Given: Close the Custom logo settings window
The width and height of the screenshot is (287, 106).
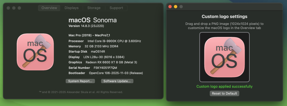Looking at the screenshot, I should click(x=170, y=7).
